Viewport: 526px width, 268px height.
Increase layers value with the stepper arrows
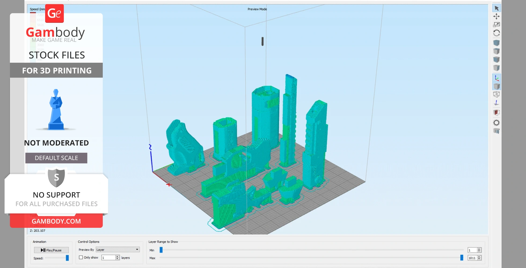pyautogui.click(x=117, y=257)
